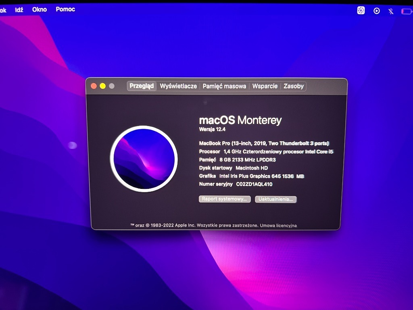Open the Pomoc menu
The height and width of the screenshot is (310, 413).
65,9
